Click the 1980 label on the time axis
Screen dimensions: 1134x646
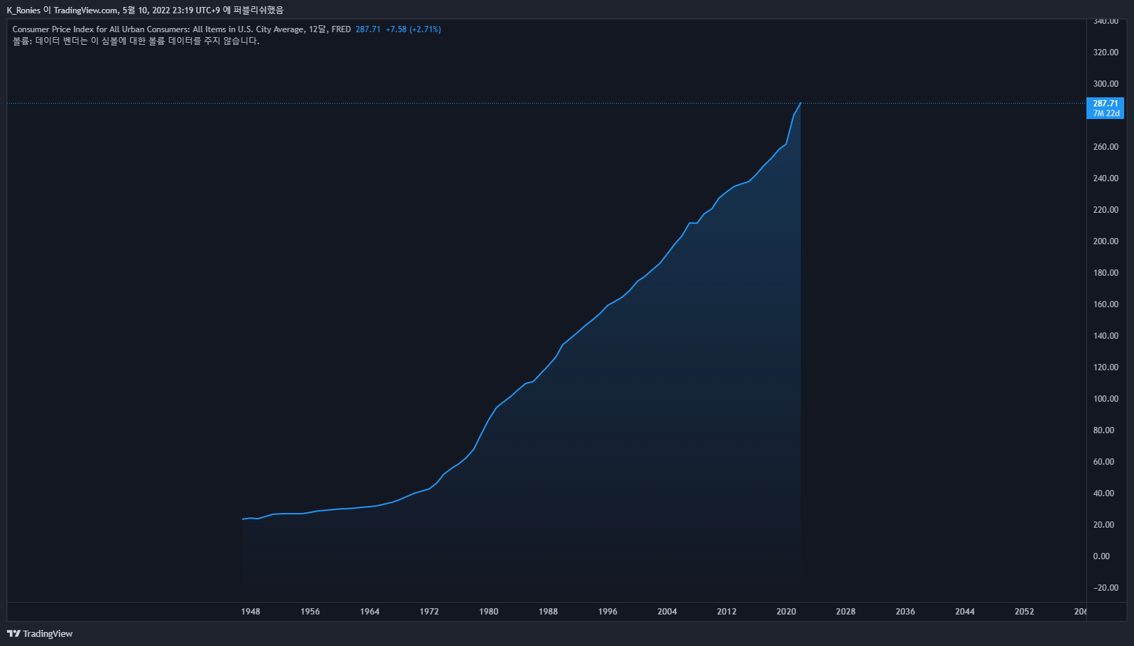pyautogui.click(x=489, y=612)
